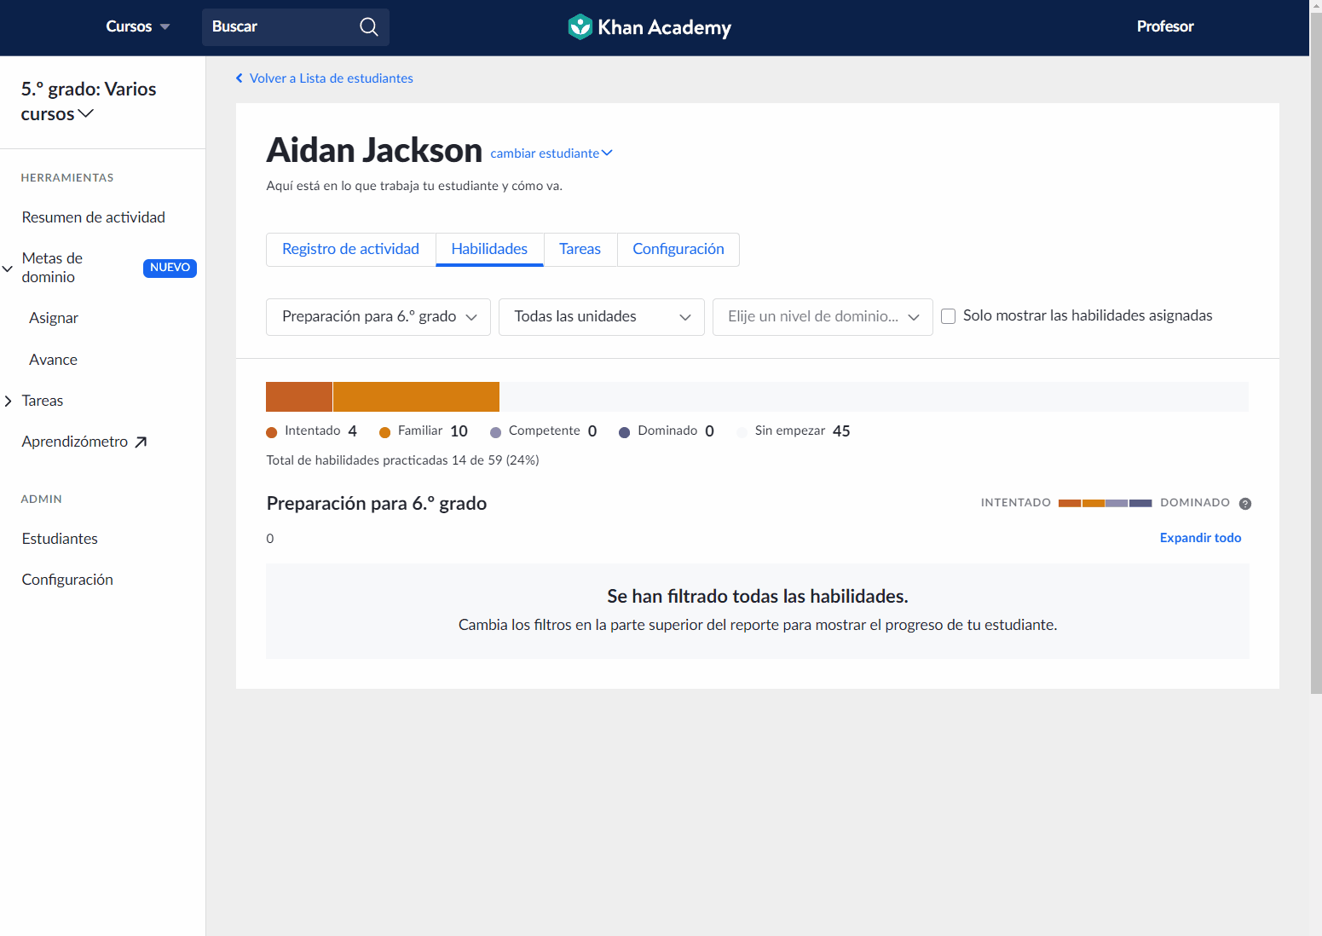Screen dimensions: 1322x936
Task: Click the Khan Academy logo
Action: (x=649, y=27)
